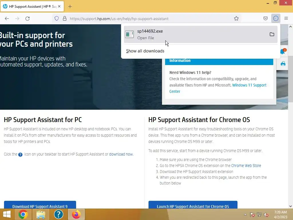Open the Chrome Web Store link
The height and width of the screenshot is (220, 293).
point(246,166)
